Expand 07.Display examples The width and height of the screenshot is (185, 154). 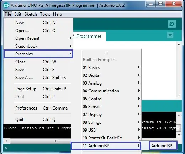106,115
